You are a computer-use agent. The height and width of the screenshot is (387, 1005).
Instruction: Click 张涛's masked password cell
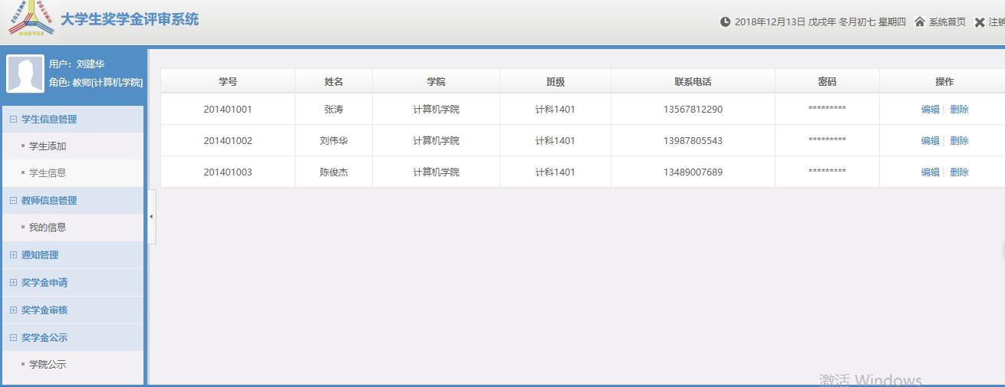[827, 109]
